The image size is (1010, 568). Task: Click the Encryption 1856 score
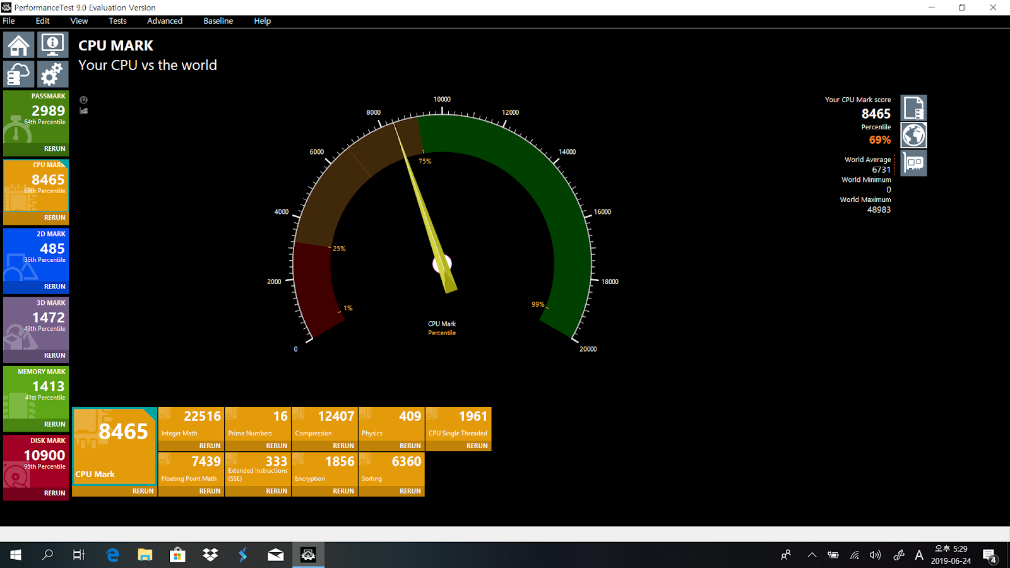point(340,462)
